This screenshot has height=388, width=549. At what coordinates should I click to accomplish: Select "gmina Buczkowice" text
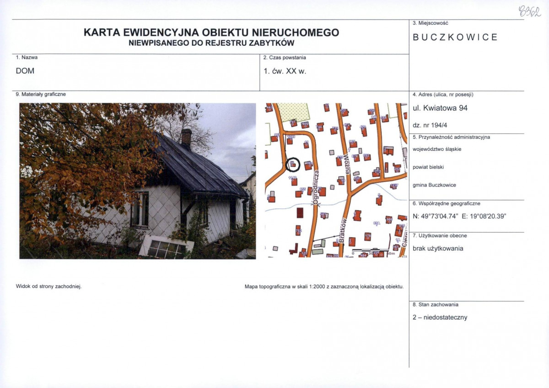pos(434,185)
